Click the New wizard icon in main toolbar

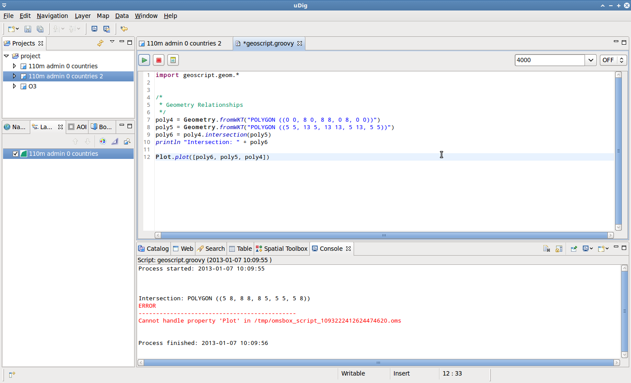[11, 29]
